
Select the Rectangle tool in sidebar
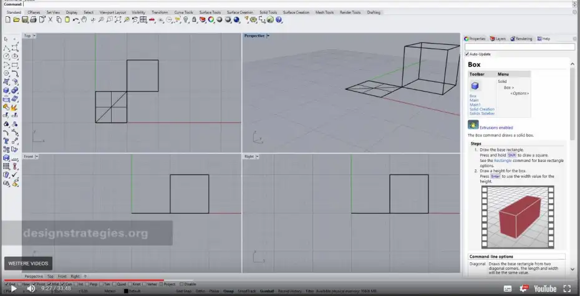15,65
